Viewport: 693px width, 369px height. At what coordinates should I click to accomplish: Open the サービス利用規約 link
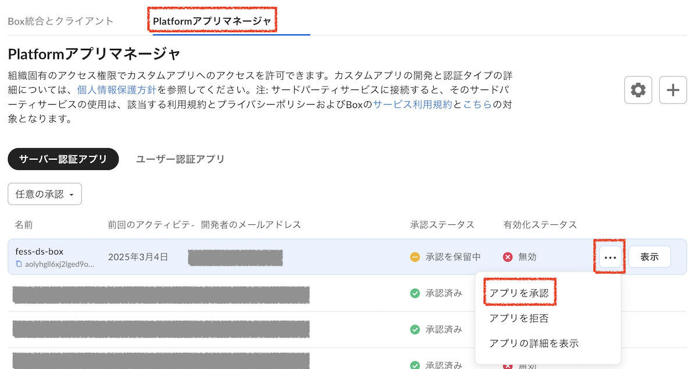tap(412, 104)
